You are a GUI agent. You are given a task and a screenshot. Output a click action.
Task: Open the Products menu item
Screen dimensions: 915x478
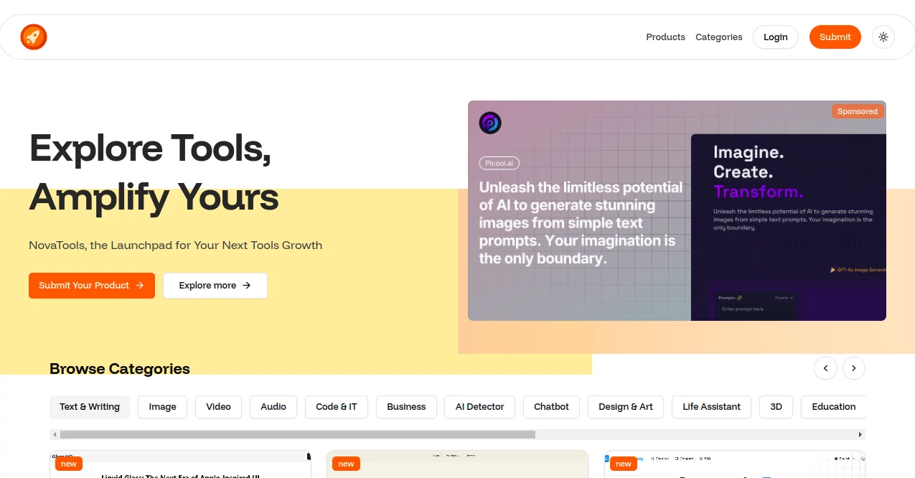(665, 37)
